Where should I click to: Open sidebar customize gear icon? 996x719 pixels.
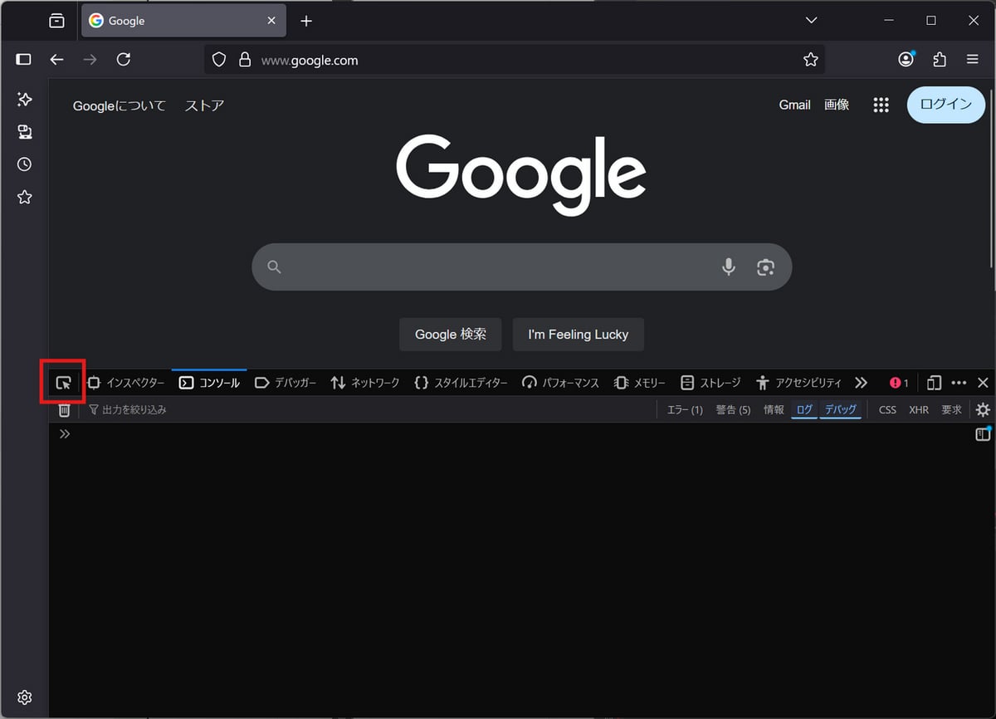click(x=24, y=697)
